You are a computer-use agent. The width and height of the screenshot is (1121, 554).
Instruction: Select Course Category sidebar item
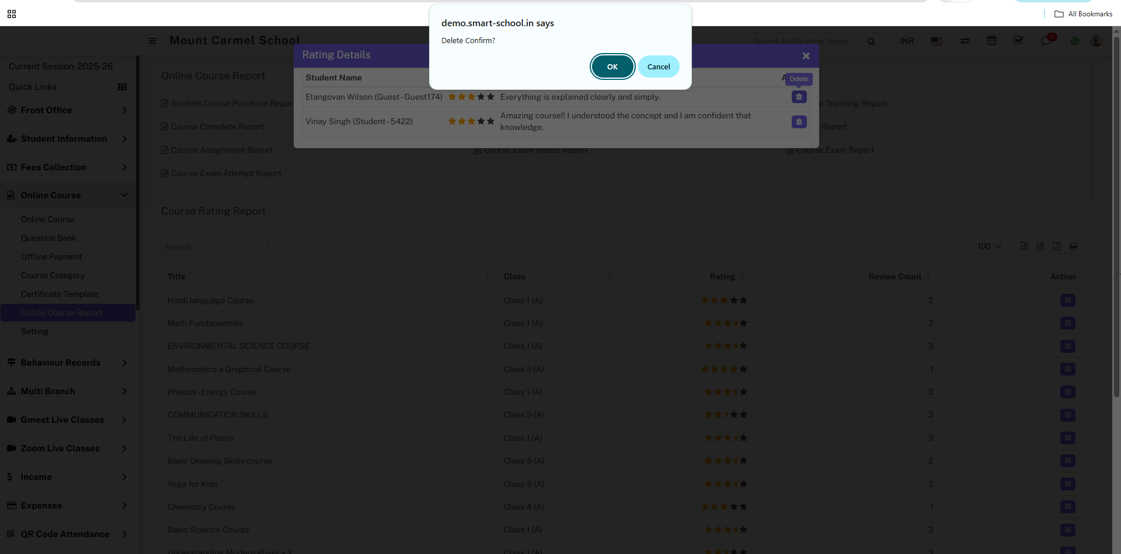coord(53,275)
